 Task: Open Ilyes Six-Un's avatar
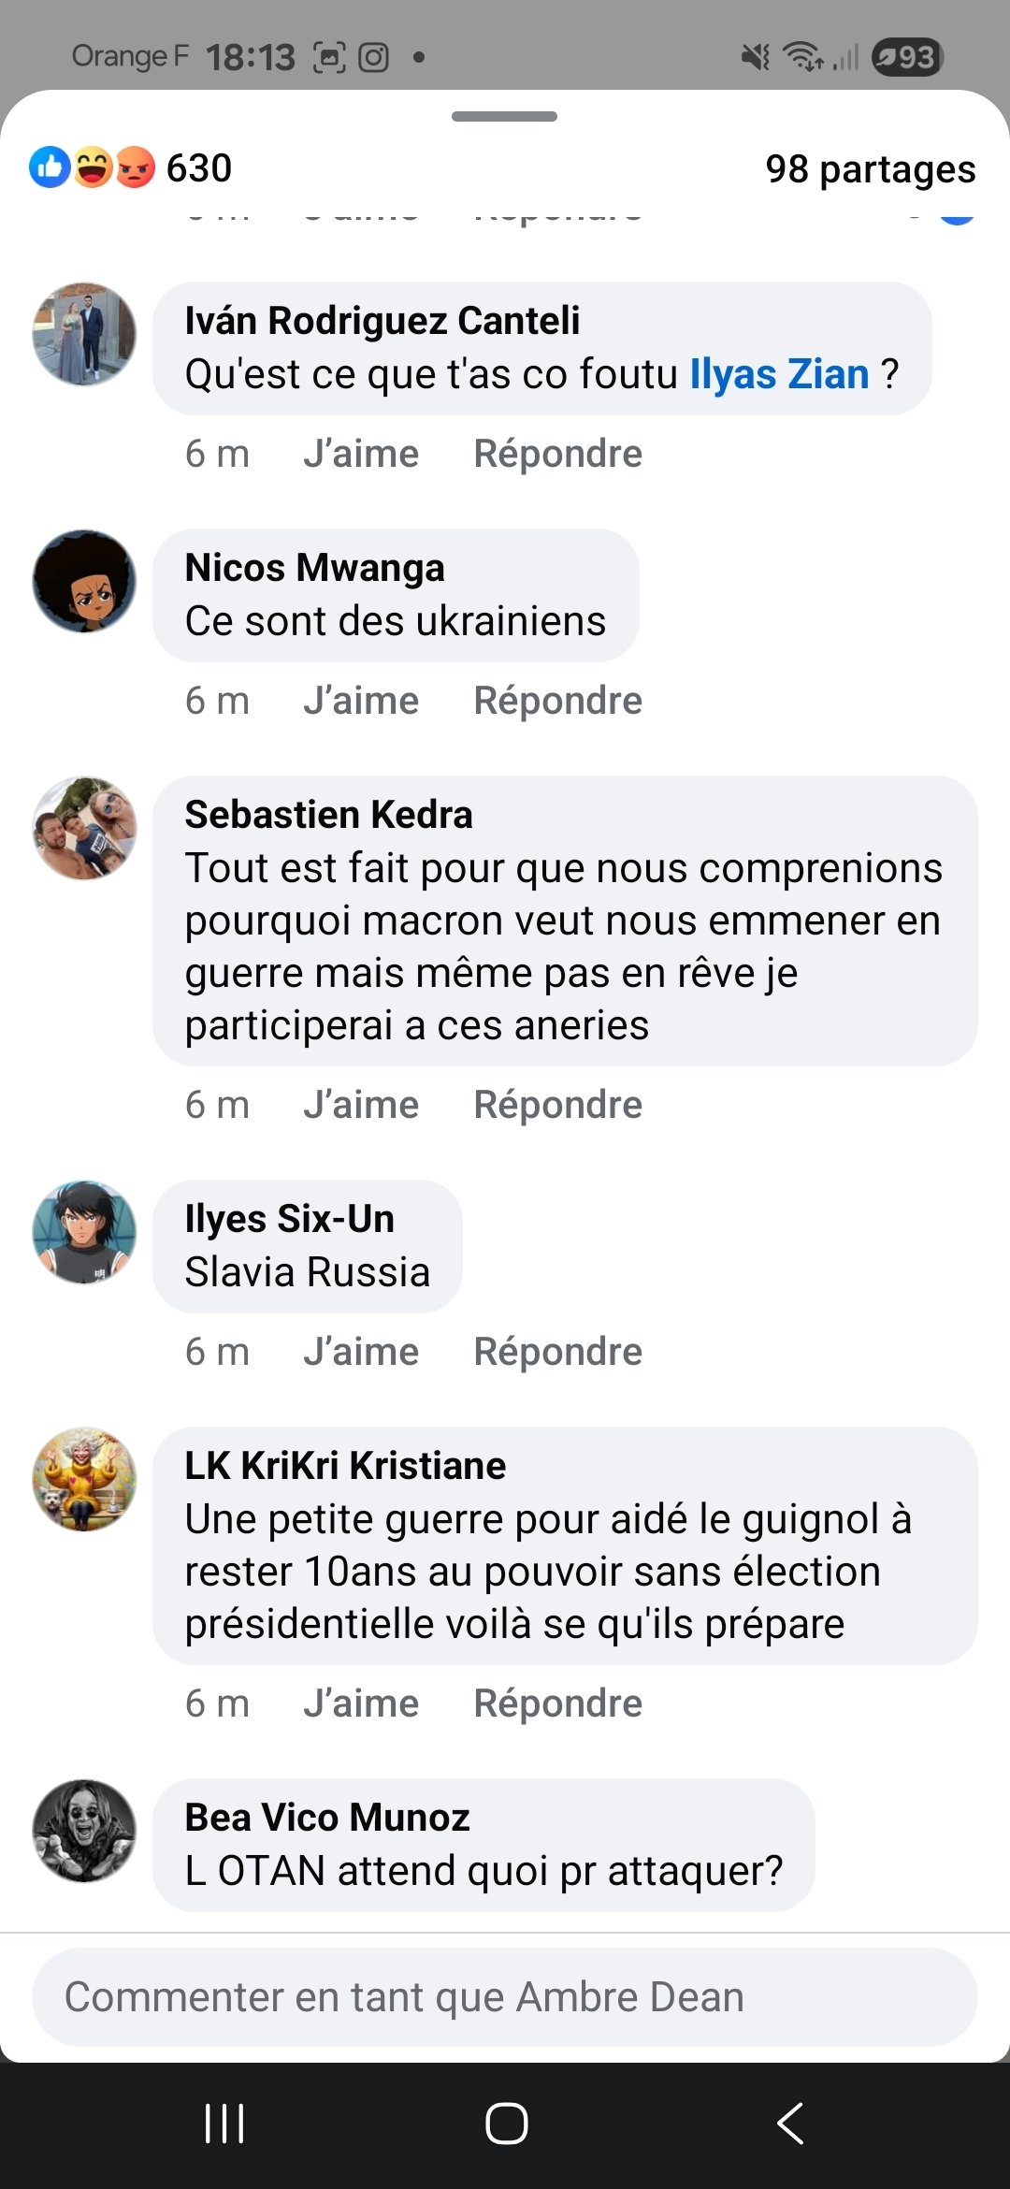[84, 1232]
